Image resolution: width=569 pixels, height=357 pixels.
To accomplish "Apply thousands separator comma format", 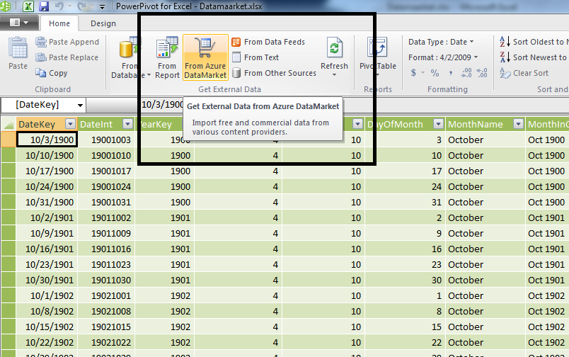I will (x=451, y=73).
